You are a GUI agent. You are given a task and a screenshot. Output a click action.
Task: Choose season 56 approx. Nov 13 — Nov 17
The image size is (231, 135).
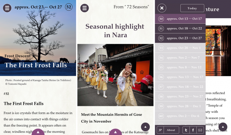point(180,77)
